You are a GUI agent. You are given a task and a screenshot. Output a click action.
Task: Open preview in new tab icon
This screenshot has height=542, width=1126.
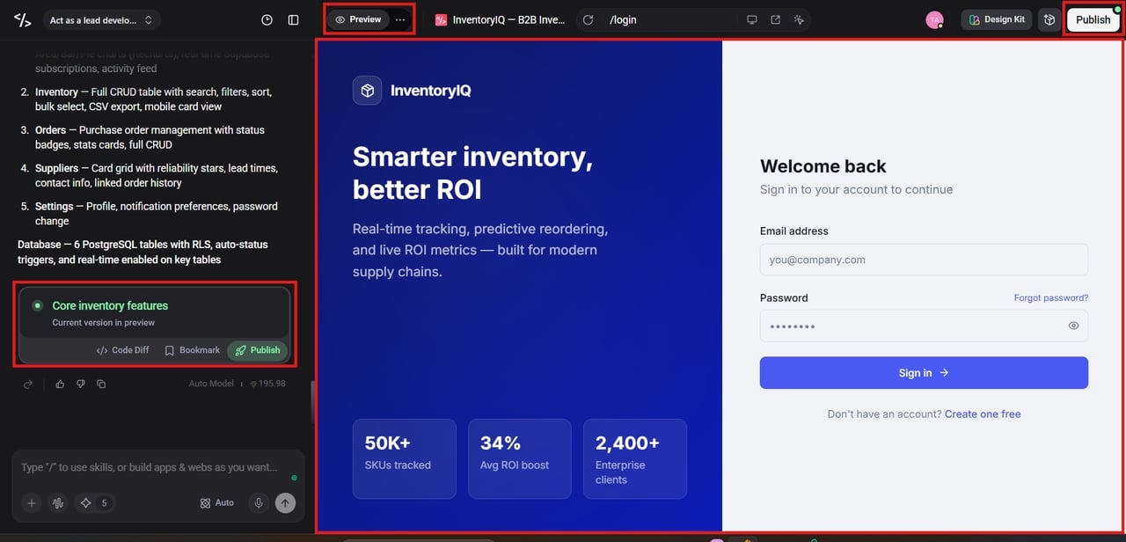tap(775, 19)
